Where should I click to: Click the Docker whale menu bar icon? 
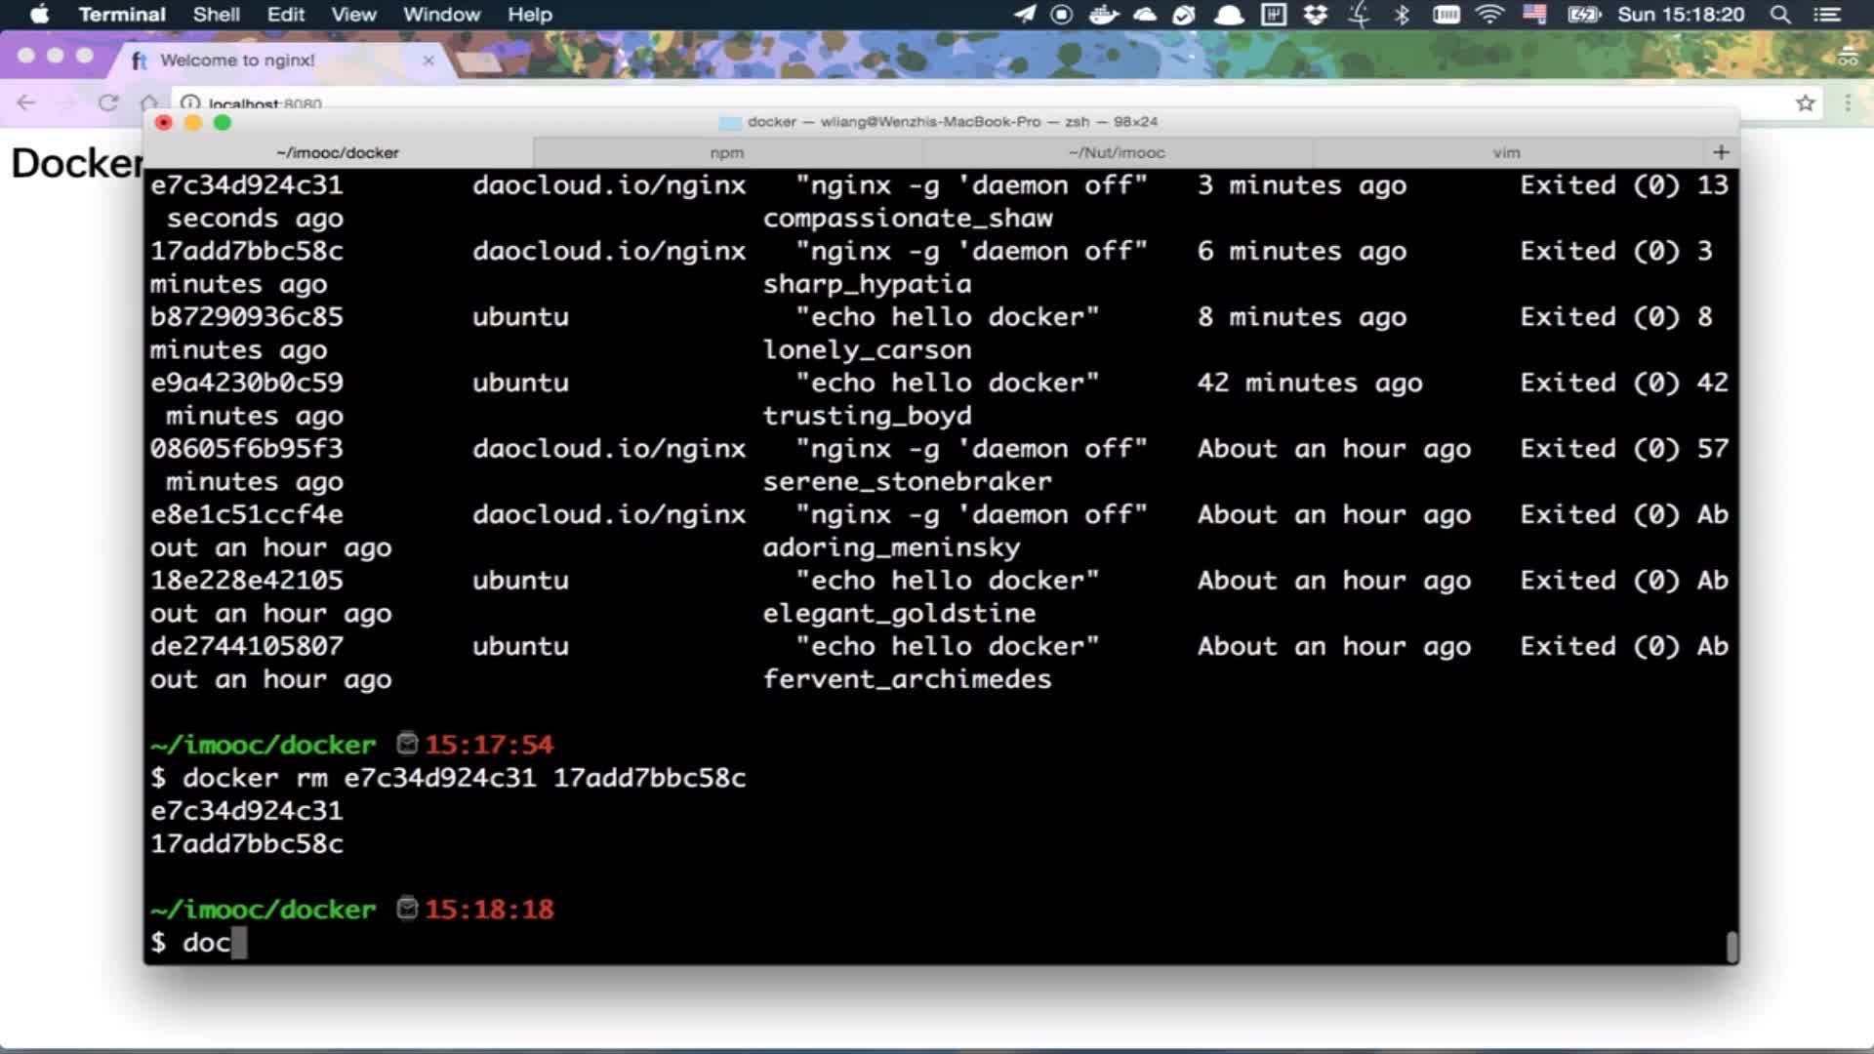click(1103, 15)
